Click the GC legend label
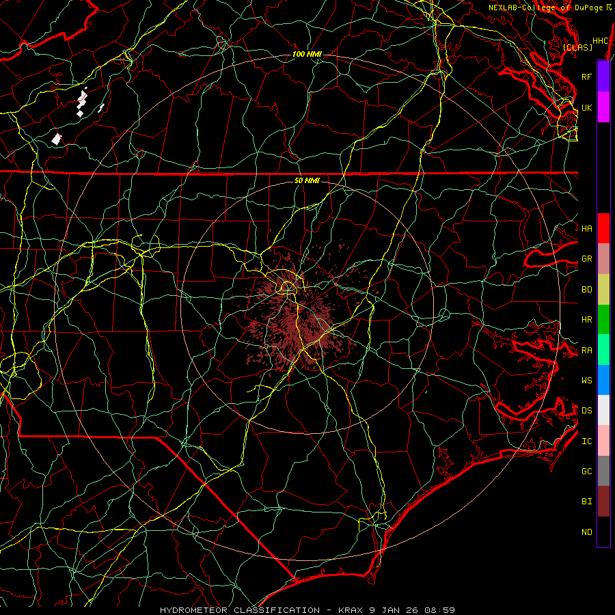The image size is (615, 615). click(586, 471)
